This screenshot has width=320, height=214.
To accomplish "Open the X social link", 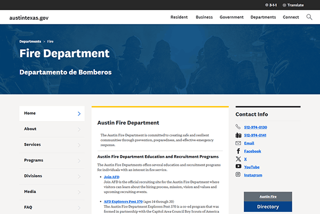I will click(245, 159).
